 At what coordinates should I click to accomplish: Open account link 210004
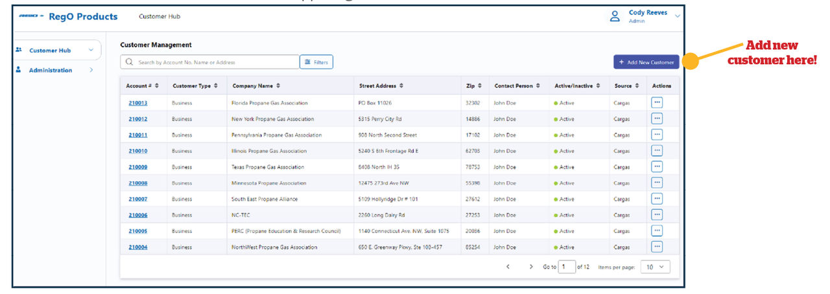click(x=138, y=247)
